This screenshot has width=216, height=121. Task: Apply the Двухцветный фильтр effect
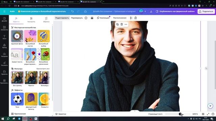click(x=31, y=99)
